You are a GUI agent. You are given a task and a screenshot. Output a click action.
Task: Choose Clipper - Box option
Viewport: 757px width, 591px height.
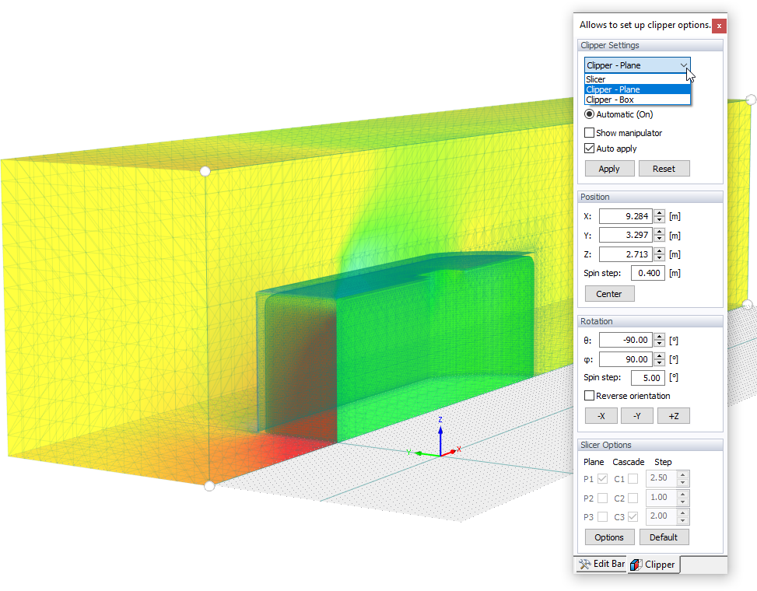[x=637, y=100]
